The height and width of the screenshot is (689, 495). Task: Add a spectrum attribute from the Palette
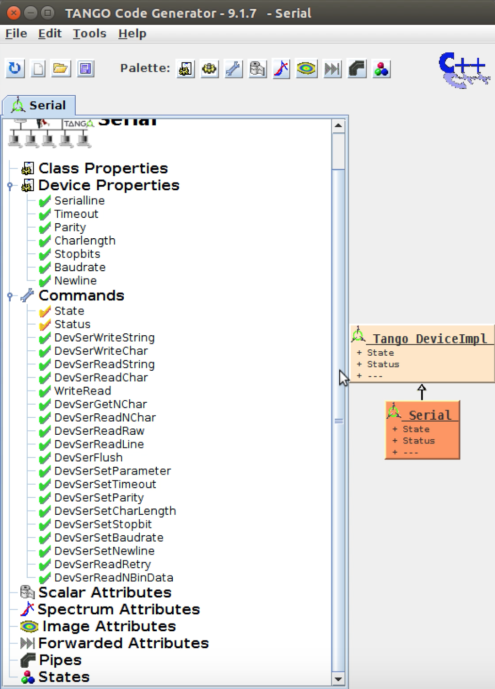(x=282, y=69)
